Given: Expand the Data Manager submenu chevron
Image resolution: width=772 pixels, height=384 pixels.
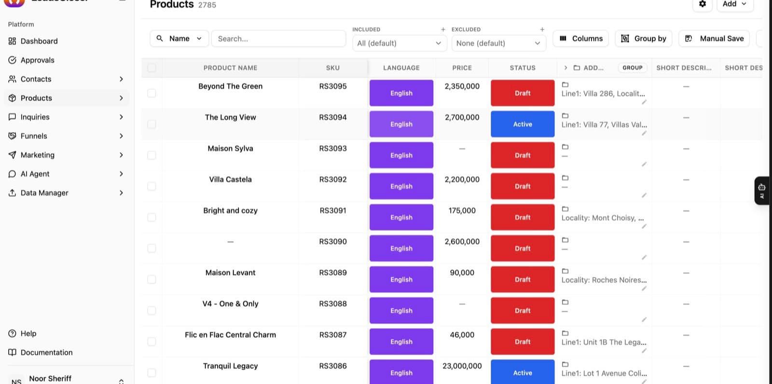Looking at the screenshot, I should coord(121,193).
